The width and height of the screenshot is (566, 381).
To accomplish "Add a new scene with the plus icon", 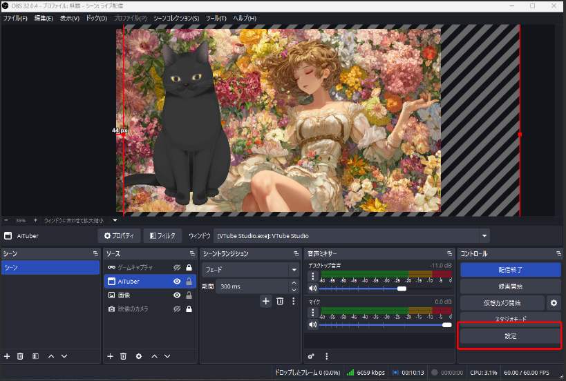I will [7, 356].
